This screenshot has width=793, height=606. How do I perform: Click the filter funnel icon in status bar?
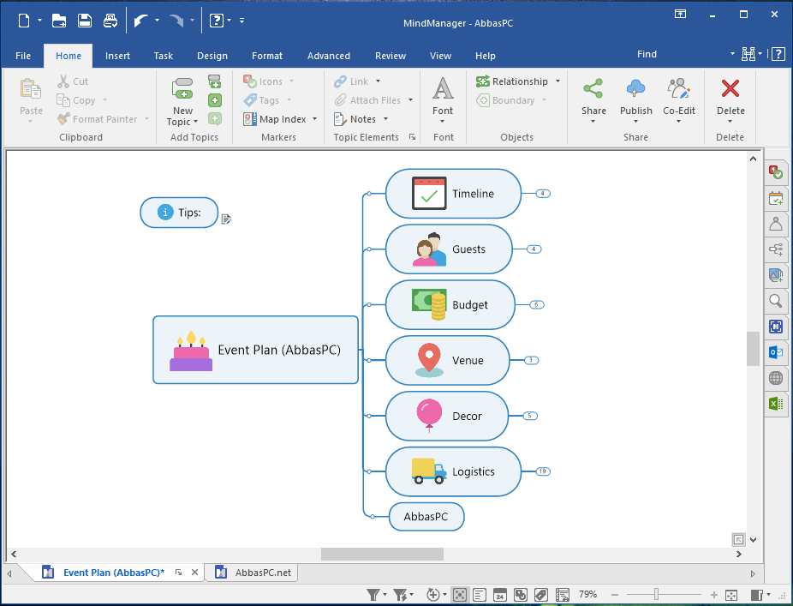point(373,594)
